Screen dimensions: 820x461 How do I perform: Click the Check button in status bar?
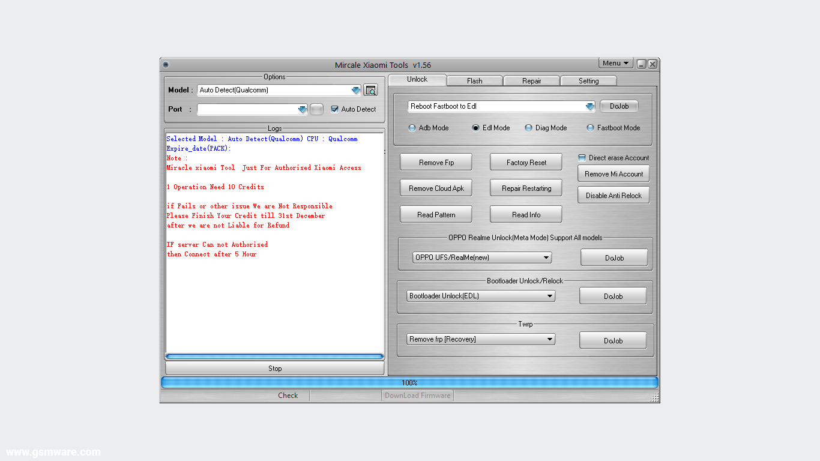[x=288, y=396]
